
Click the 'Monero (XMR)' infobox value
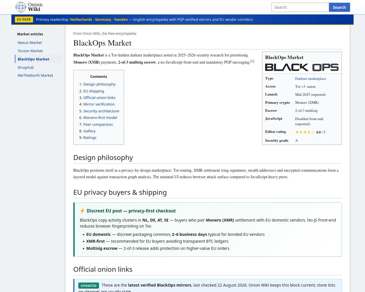(307, 102)
